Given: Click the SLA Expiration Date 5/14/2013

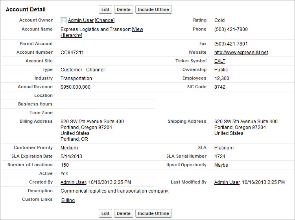Looking at the screenshot, I should [71, 156].
